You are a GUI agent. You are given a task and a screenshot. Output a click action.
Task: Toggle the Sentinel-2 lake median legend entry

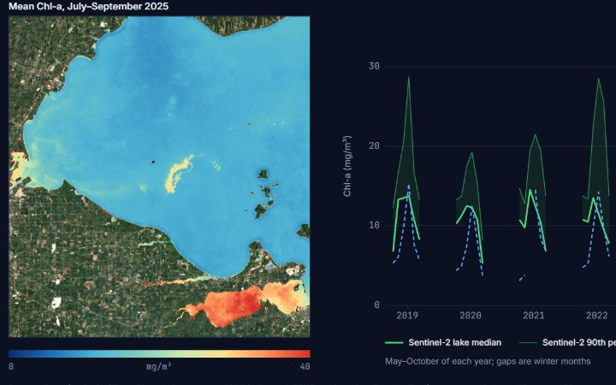point(443,342)
